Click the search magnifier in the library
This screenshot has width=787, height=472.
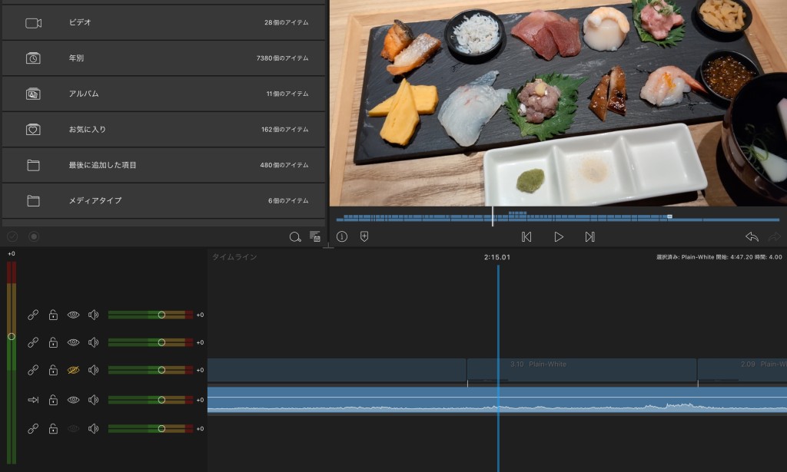click(x=294, y=237)
